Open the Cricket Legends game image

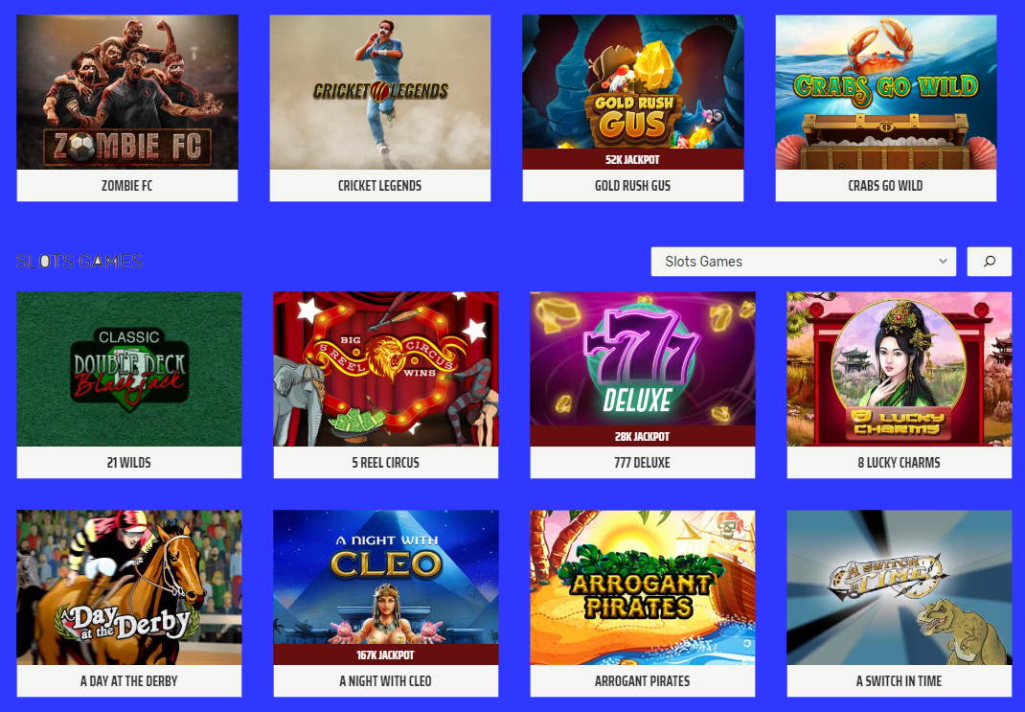[x=379, y=92]
